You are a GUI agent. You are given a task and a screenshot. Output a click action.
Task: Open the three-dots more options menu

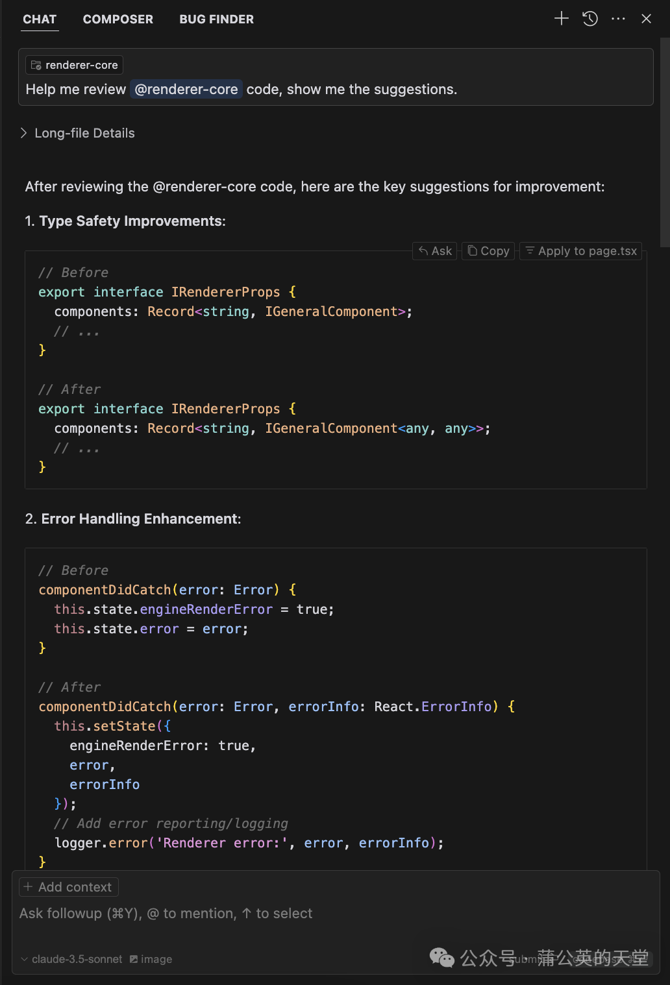[x=618, y=19]
